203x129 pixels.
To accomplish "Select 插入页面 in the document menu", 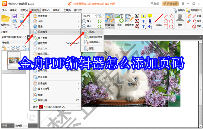I will point(55,38).
